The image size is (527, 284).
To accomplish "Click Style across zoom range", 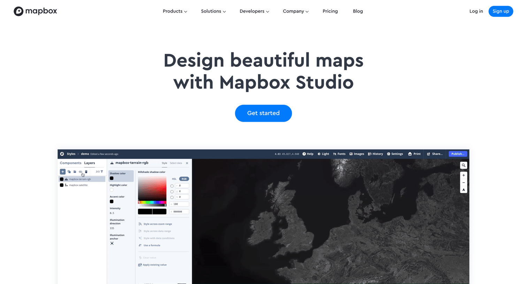I will (155, 224).
